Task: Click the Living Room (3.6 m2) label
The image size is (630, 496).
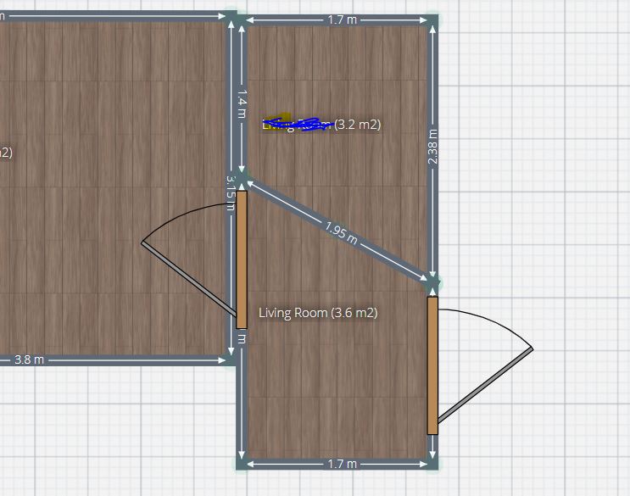Action: (318, 313)
